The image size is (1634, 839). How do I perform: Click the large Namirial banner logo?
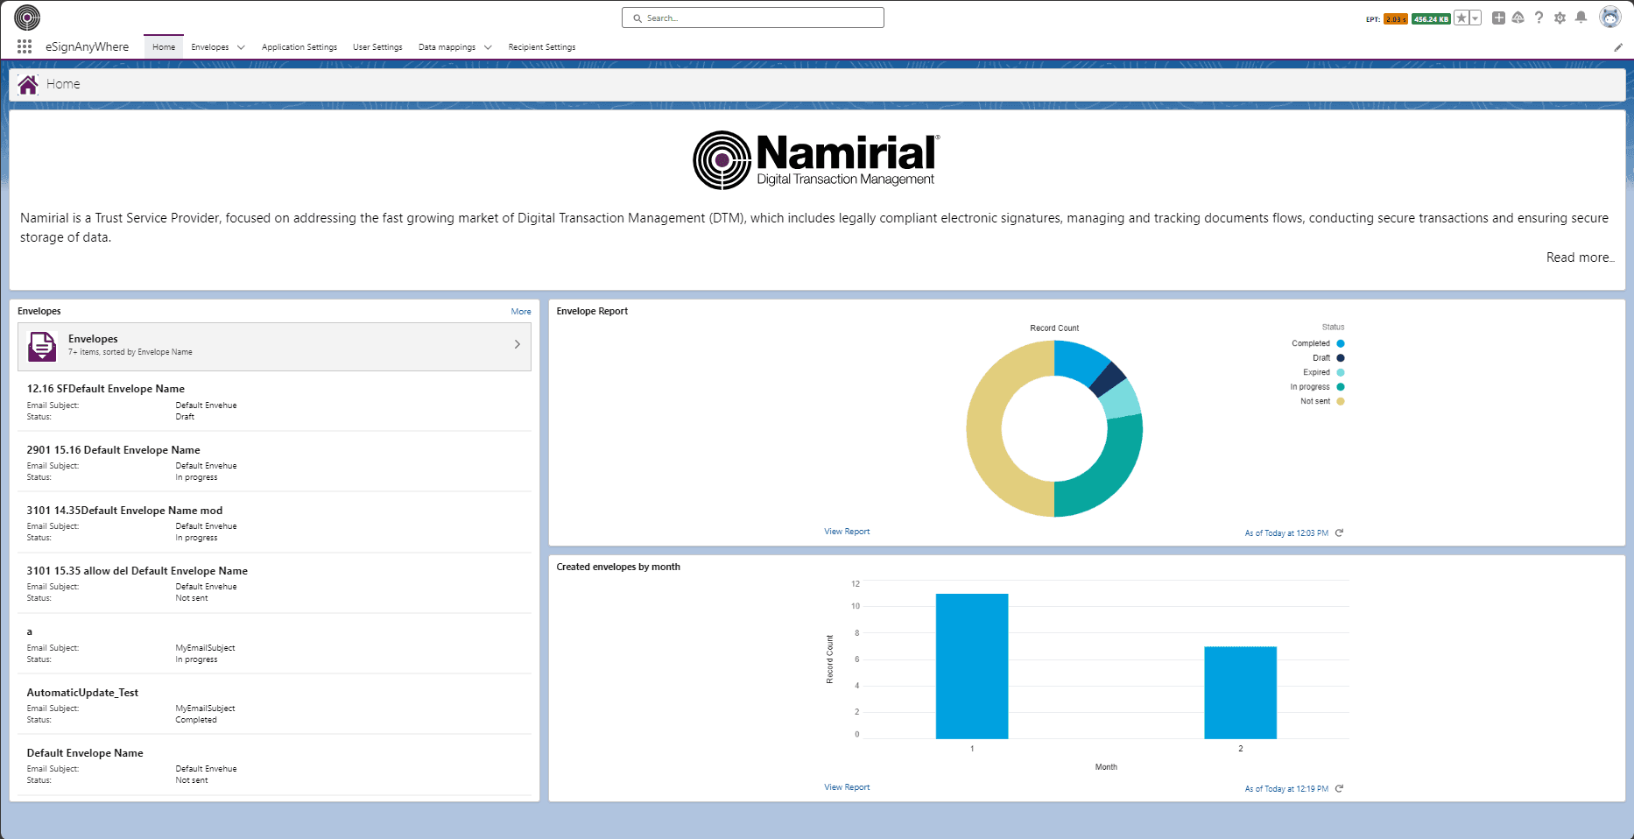tap(816, 159)
